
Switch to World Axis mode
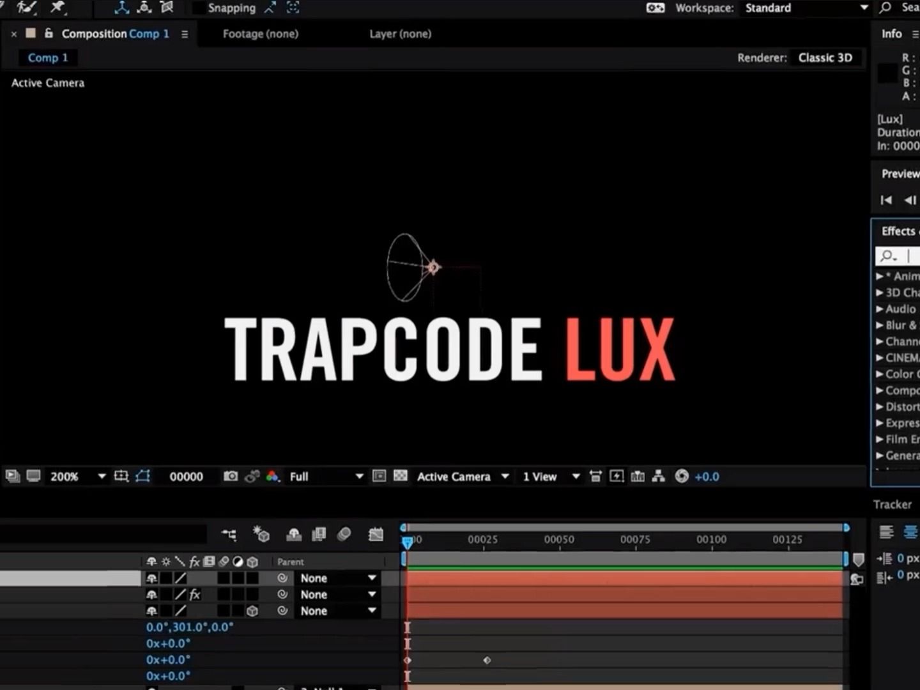144,8
